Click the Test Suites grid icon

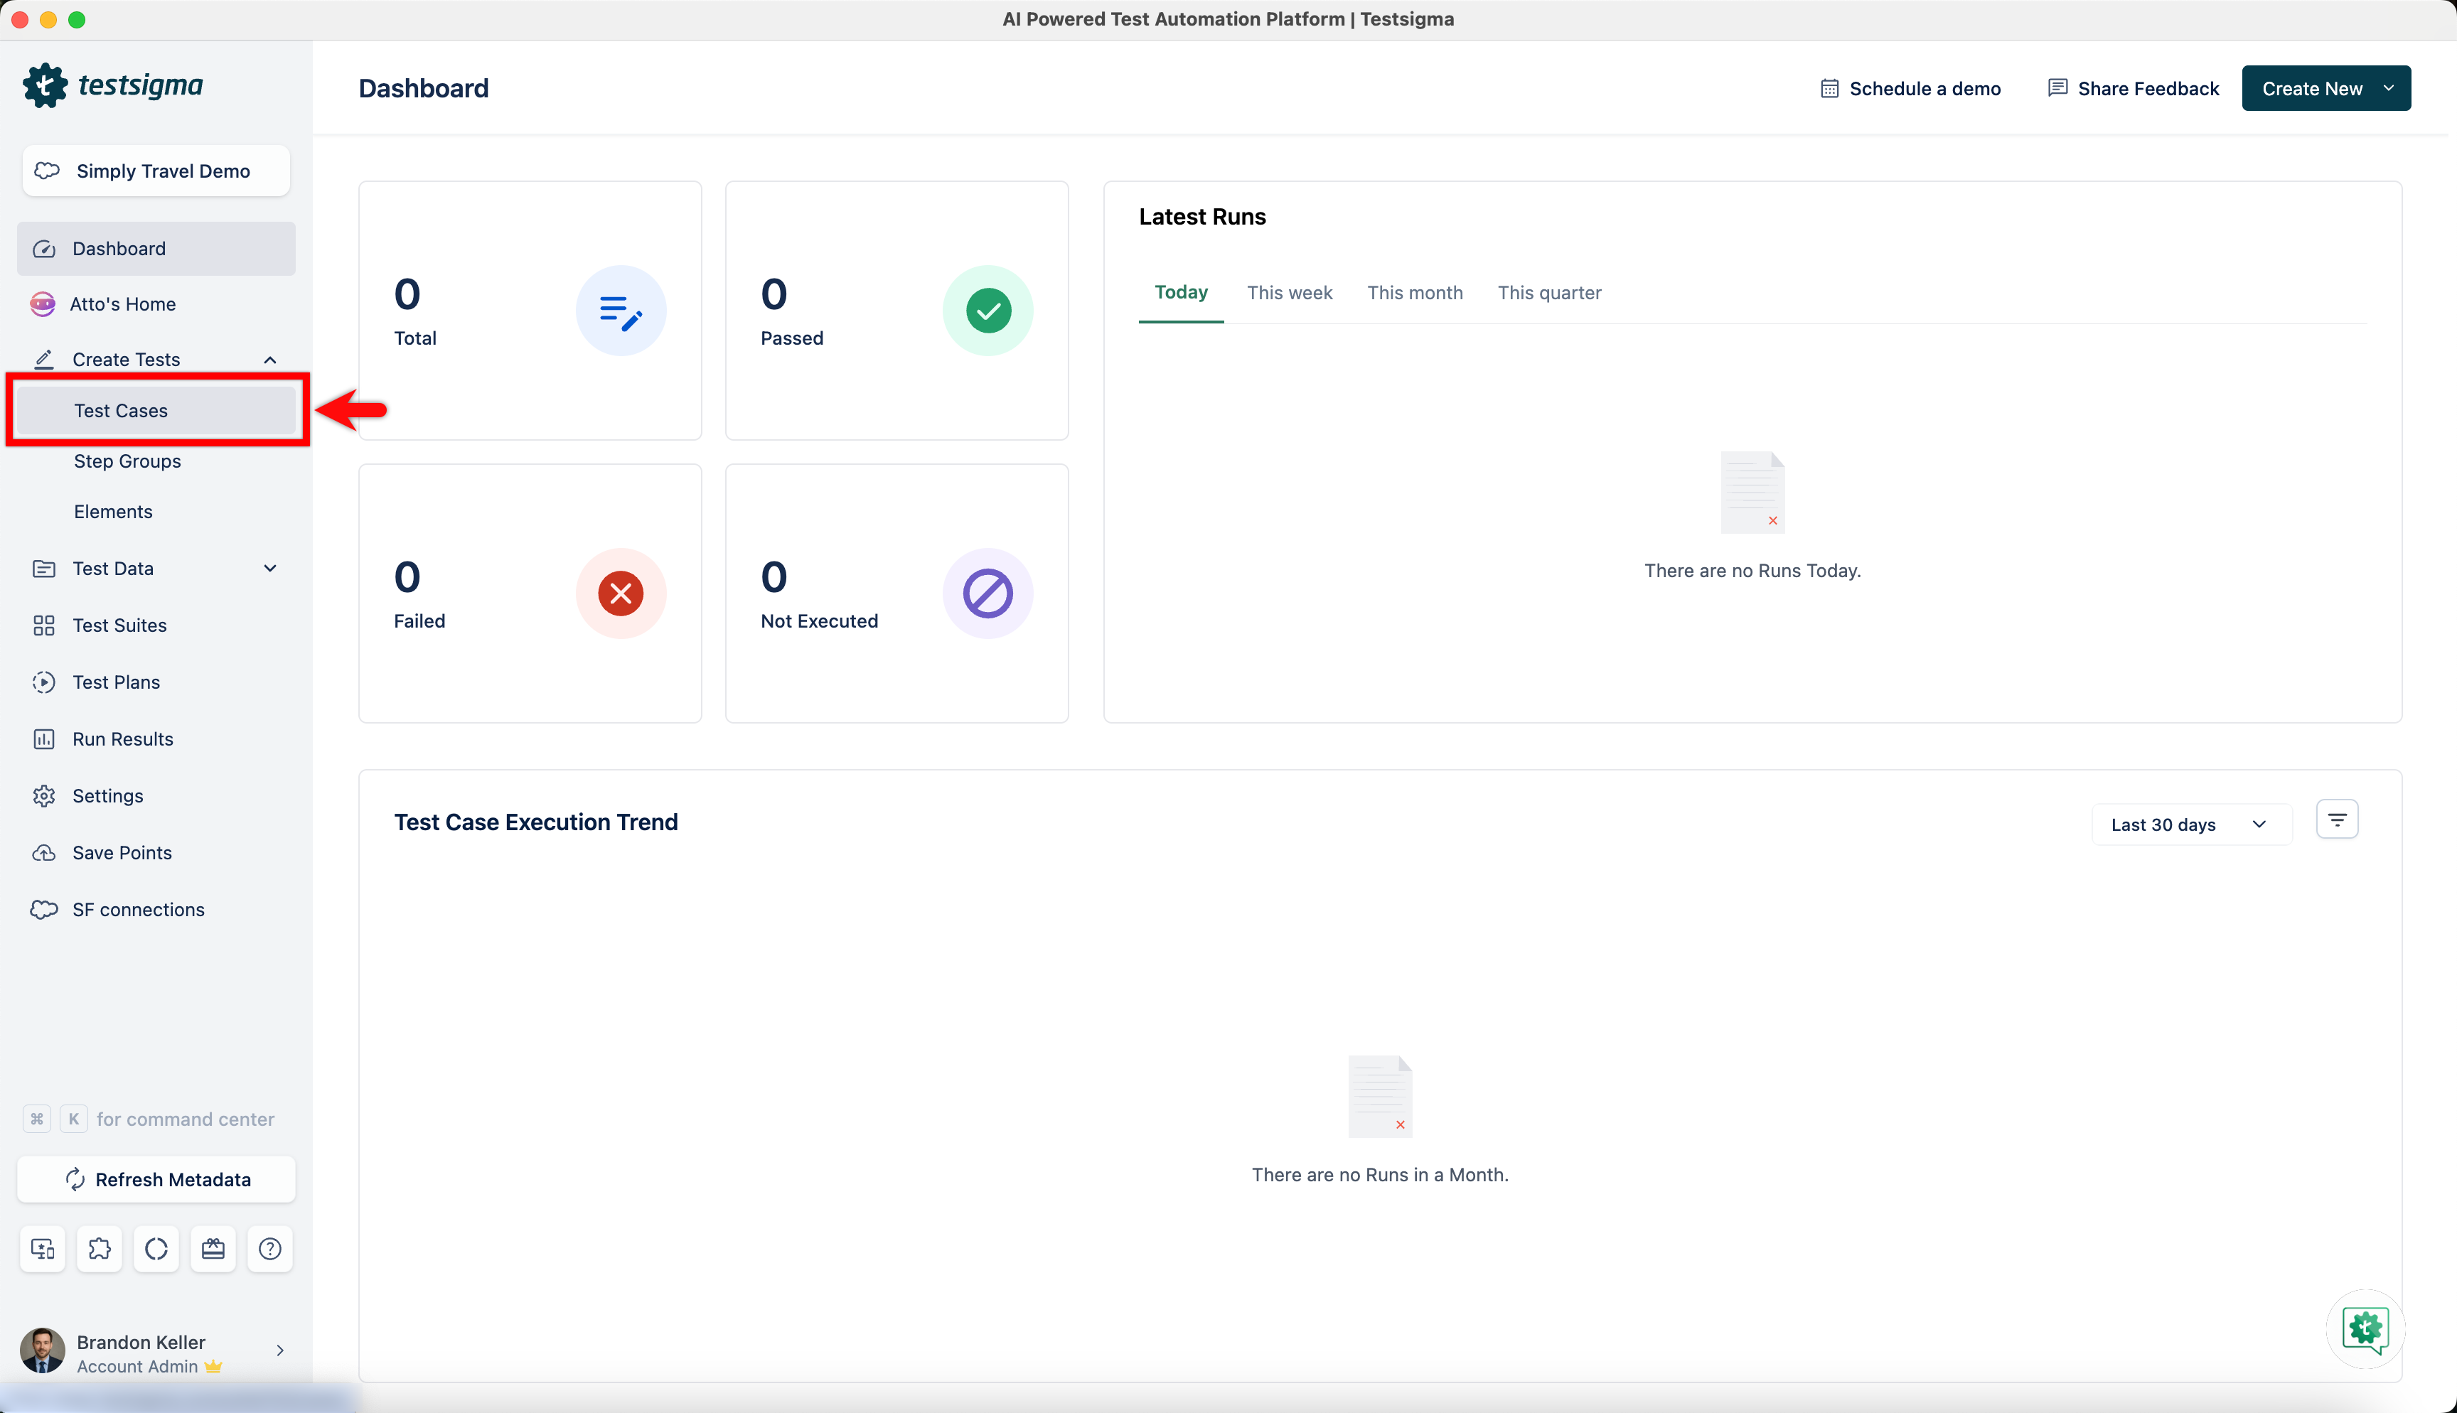[x=43, y=625]
